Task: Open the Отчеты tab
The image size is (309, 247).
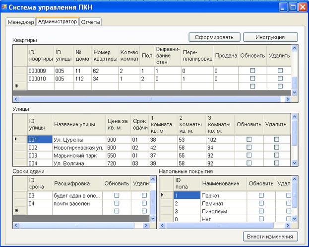Action: 91,22
